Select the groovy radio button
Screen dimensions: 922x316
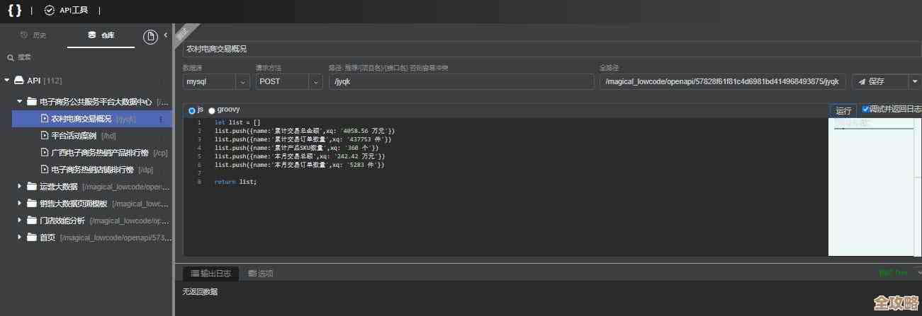coord(212,110)
